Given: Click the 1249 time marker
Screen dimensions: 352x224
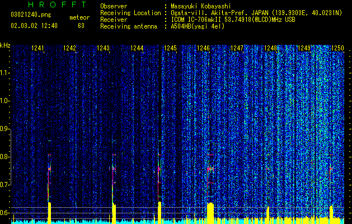Looking at the screenshot, I should coord(304,48).
